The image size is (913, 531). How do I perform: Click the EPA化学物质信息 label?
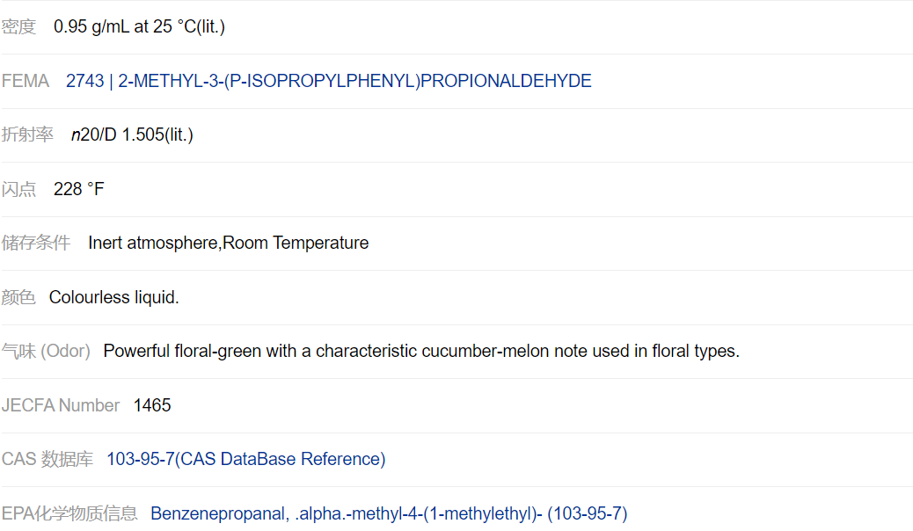point(69,514)
